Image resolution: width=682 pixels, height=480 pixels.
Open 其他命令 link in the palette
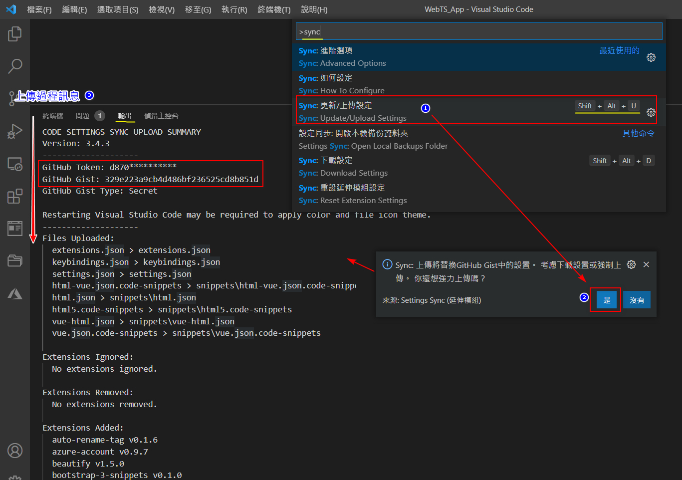pyautogui.click(x=638, y=133)
